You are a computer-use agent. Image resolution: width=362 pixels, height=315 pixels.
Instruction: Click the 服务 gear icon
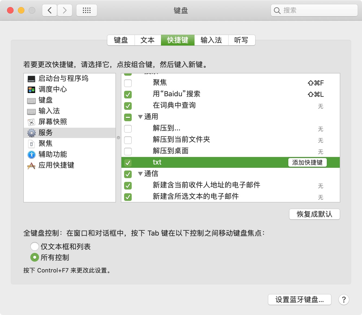point(31,133)
